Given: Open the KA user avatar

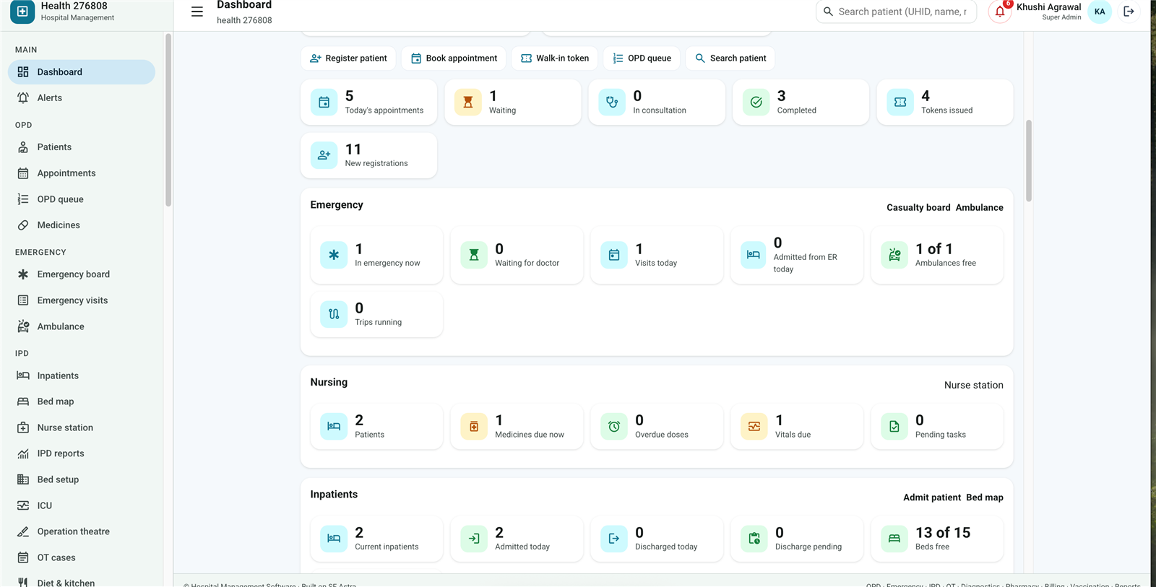Looking at the screenshot, I should pyautogui.click(x=1100, y=12).
